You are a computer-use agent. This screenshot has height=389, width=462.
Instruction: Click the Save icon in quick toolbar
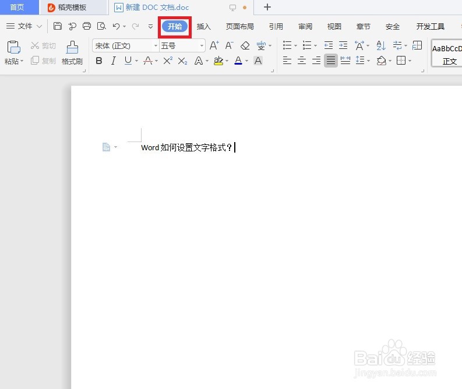[x=58, y=26]
